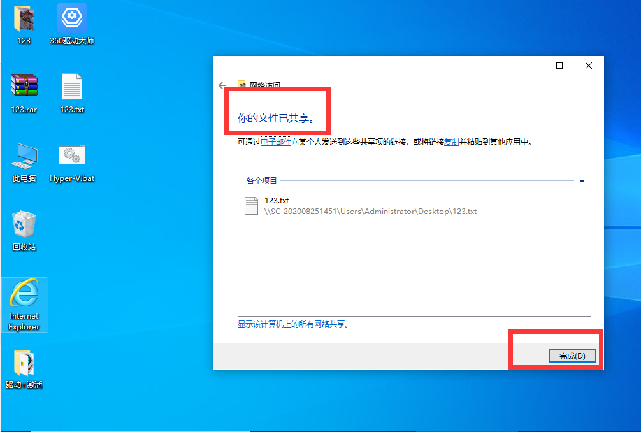Click the Windows taskbar at screen bottom
641x432 pixels.
click(x=320, y=429)
